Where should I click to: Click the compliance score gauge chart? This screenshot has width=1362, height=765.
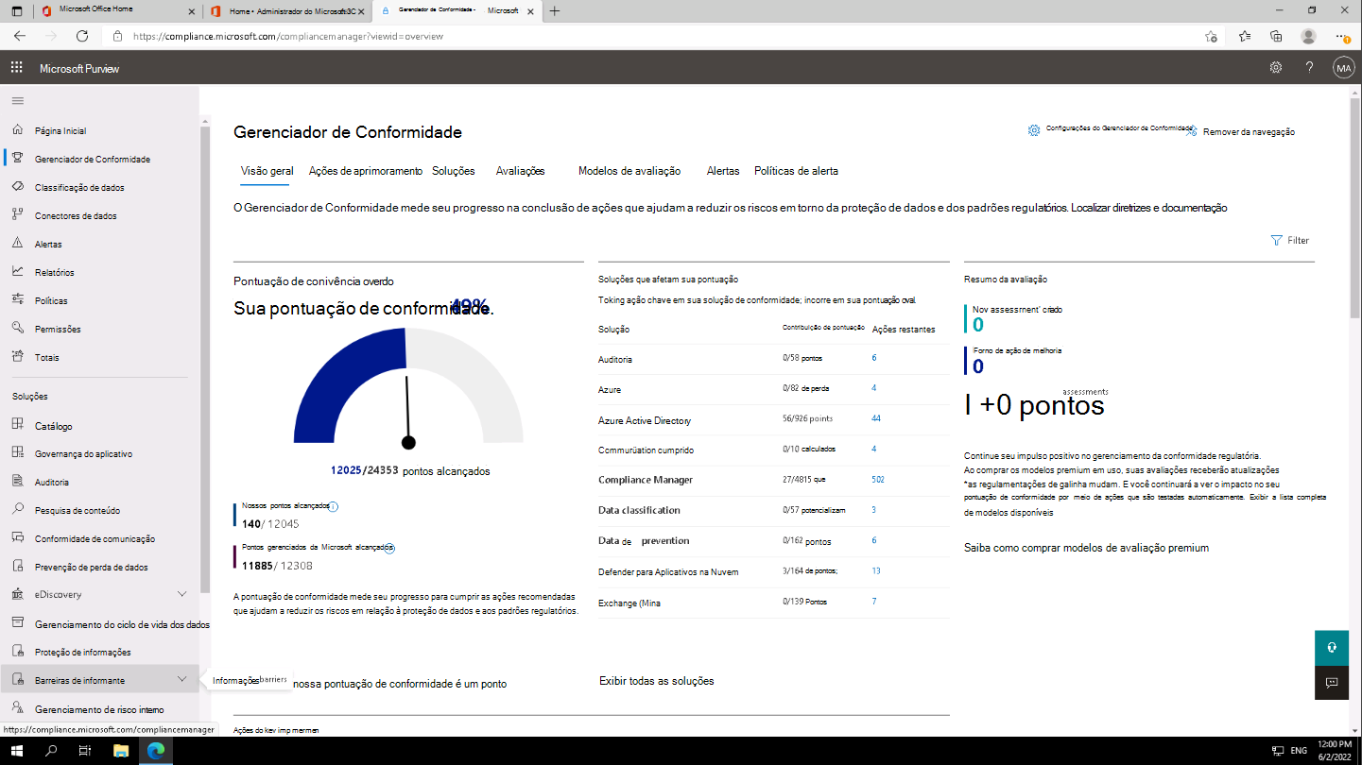click(x=408, y=387)
